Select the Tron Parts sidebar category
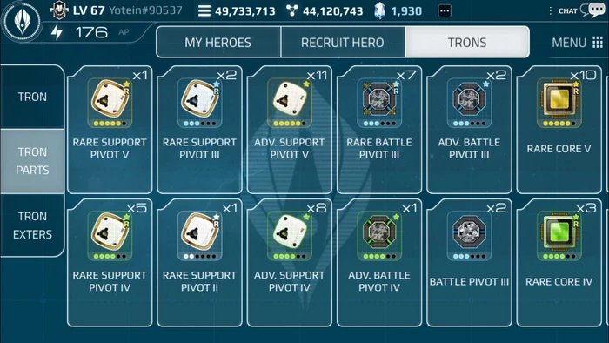609x343 pixels. 32,161
